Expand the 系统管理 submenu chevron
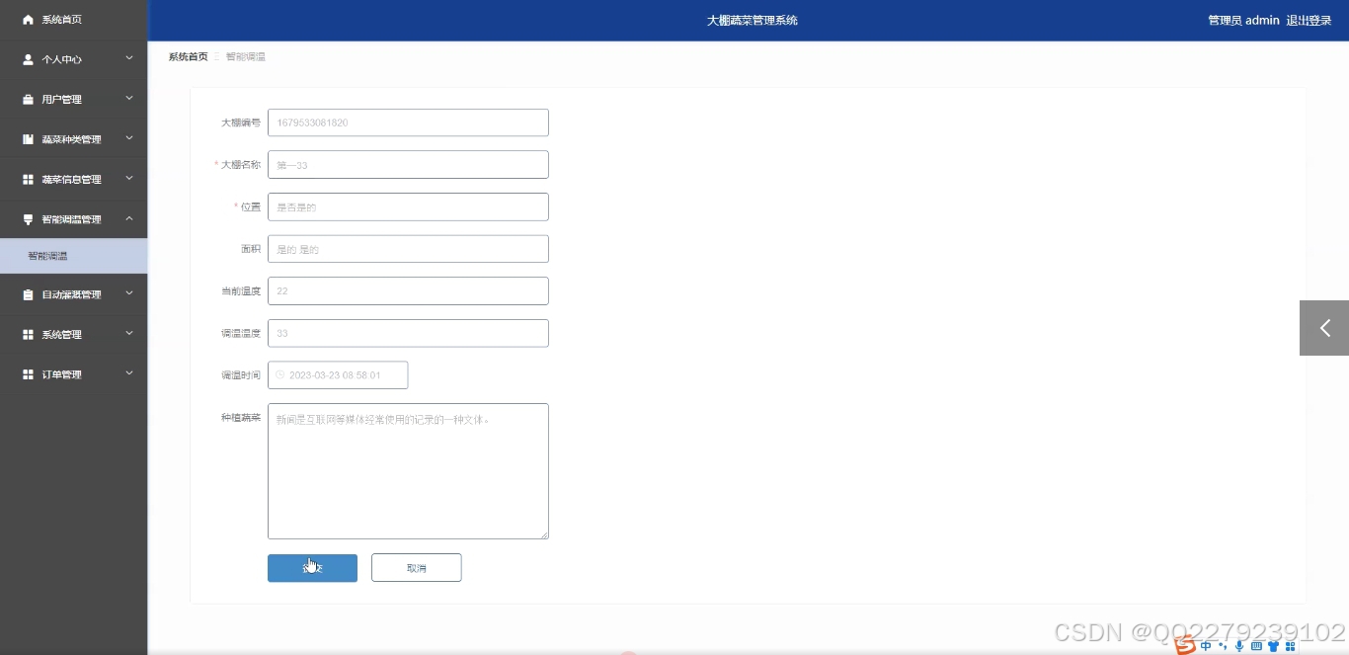This screenshot has width=1349, height=655. coord(129,334)
